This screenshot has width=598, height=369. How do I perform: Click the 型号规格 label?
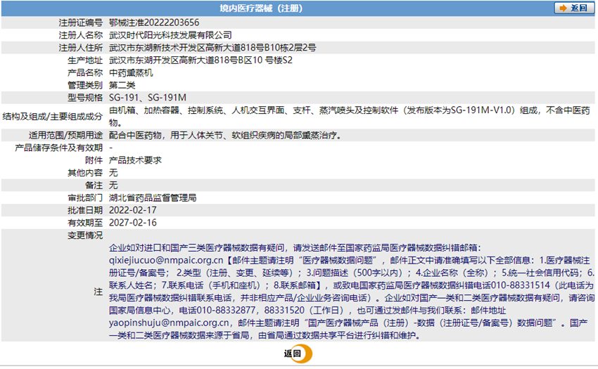(x=85, y=98)
